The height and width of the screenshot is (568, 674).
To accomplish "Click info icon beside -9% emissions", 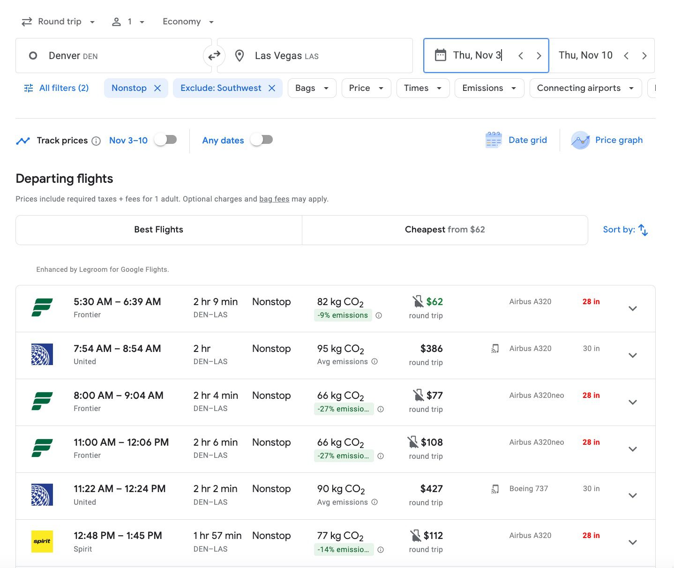I will pos(379,315).
